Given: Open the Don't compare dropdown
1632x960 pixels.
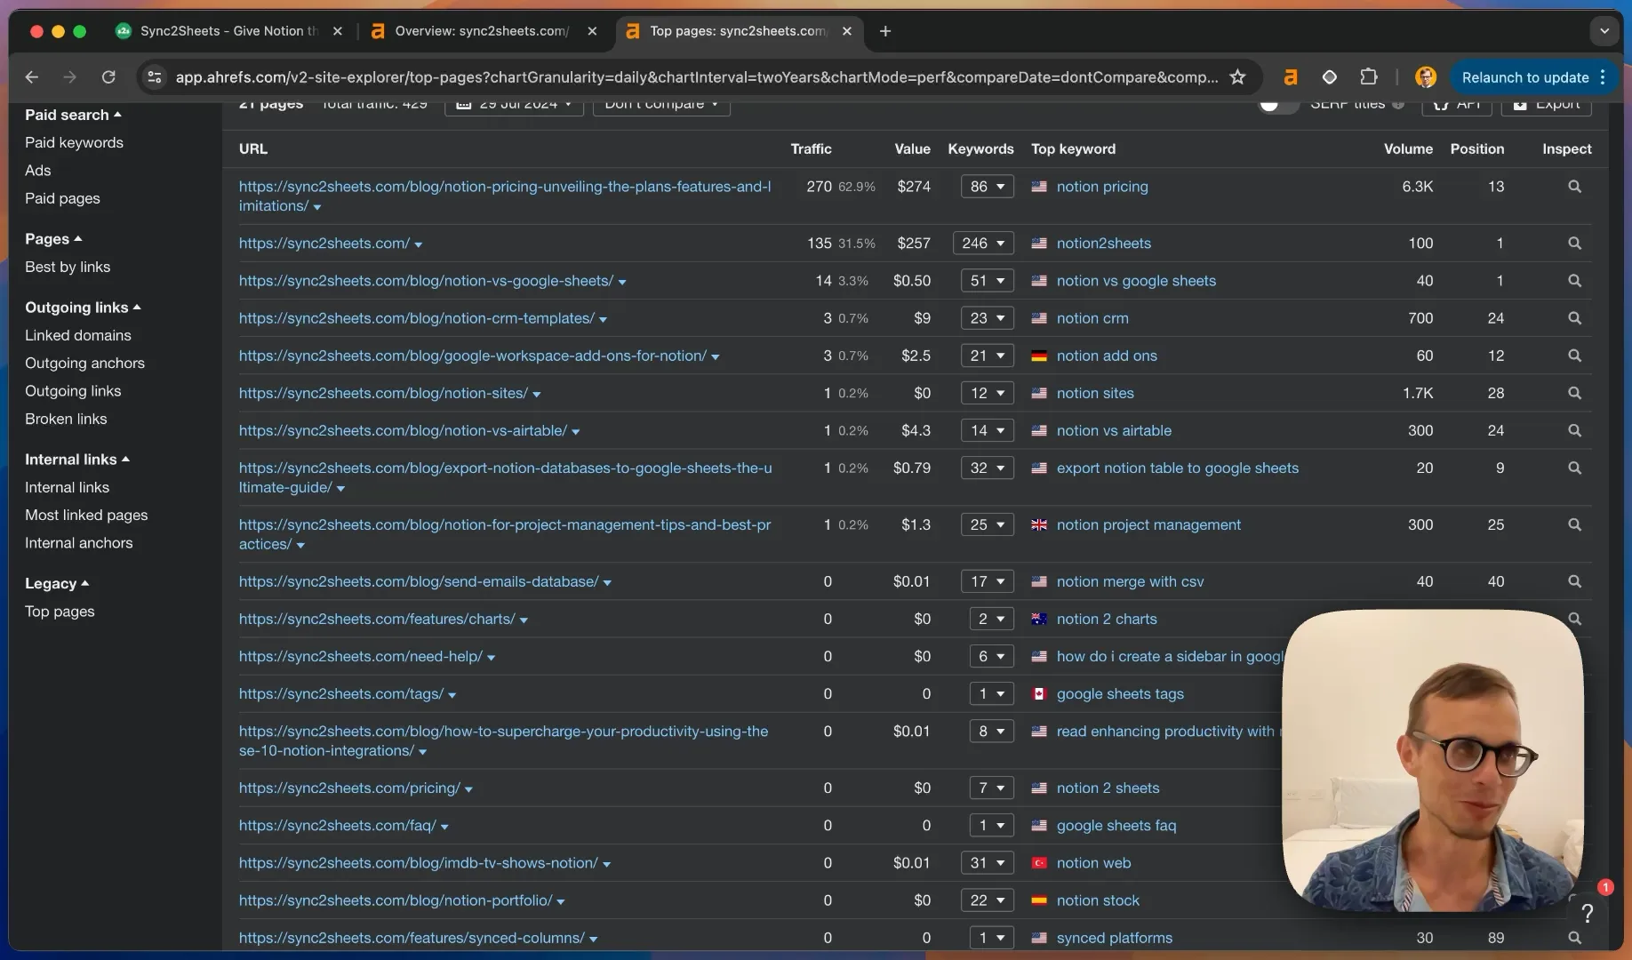Looking at the screenshot, I should click(x=660, y=106).
